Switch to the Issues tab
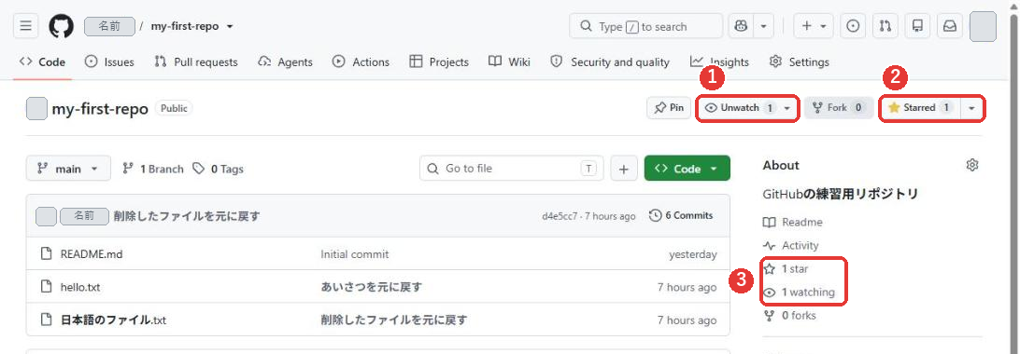 coord(110,62)
